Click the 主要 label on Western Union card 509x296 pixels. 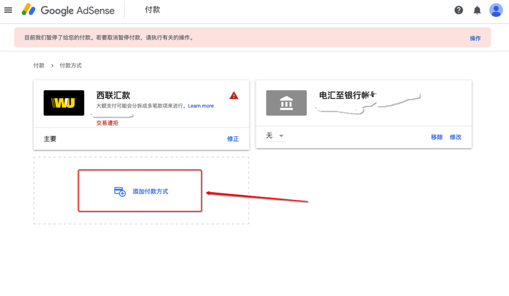pyautogui.click(x=50, y=139)
